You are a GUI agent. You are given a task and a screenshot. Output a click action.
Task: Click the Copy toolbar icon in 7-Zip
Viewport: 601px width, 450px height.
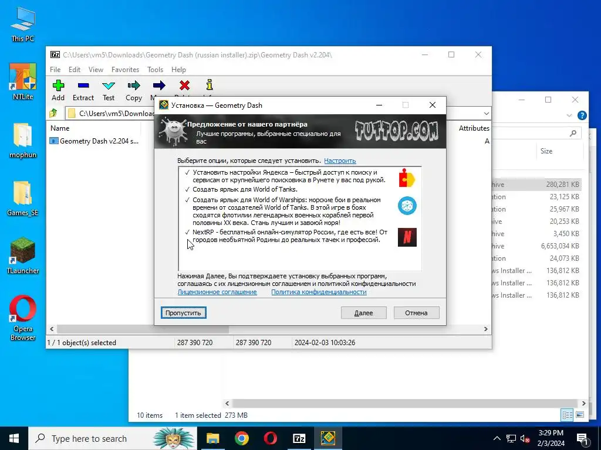tap(134, 90)
